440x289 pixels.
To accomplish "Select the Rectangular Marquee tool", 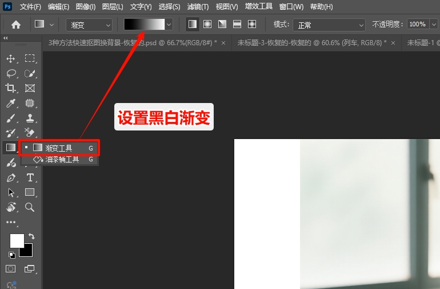I will point(30,58).
